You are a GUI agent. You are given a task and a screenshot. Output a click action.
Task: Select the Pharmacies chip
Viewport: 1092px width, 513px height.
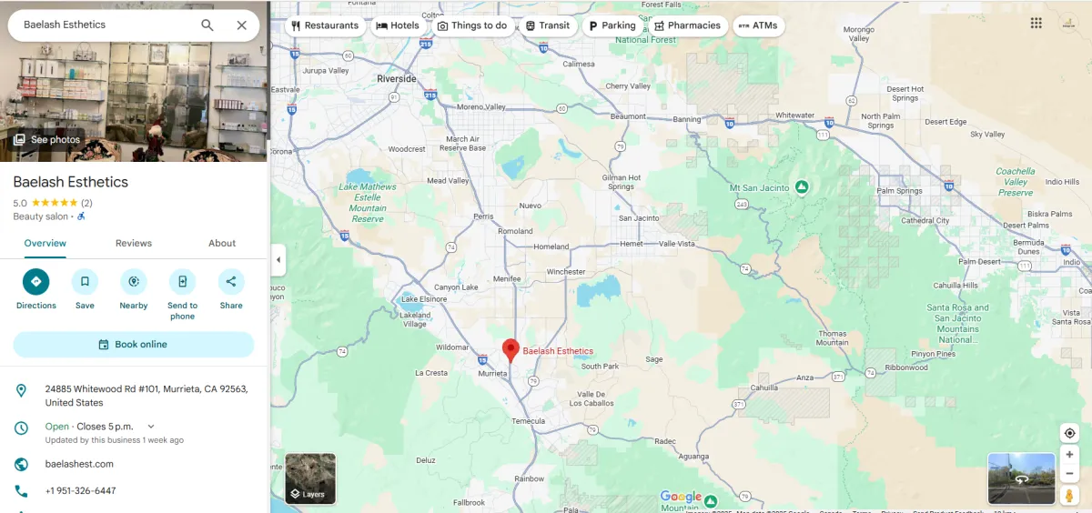[687, 25]
